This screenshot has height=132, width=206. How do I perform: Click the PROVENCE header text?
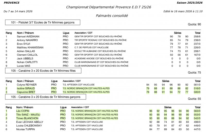12,3
